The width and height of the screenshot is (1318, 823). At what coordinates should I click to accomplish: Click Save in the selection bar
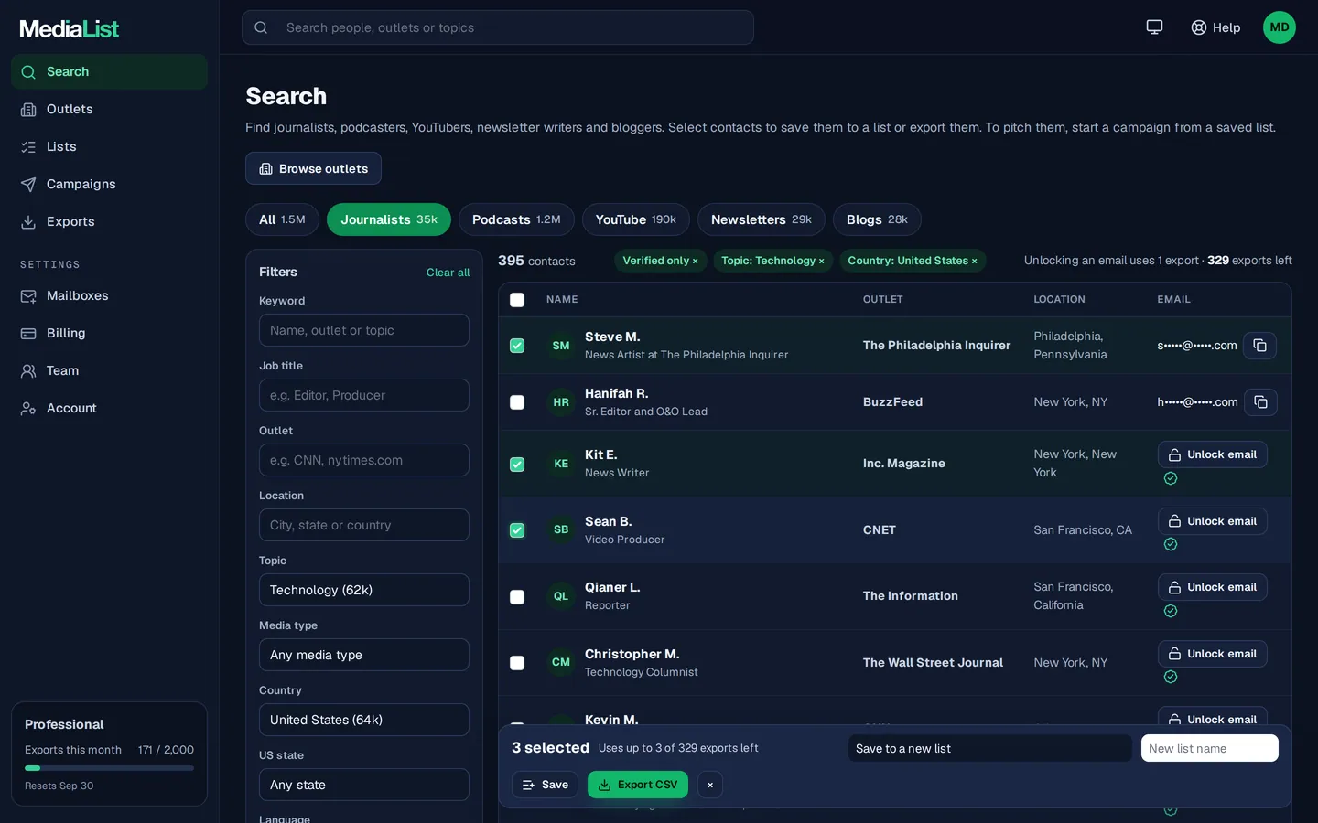tap(546, 785)
